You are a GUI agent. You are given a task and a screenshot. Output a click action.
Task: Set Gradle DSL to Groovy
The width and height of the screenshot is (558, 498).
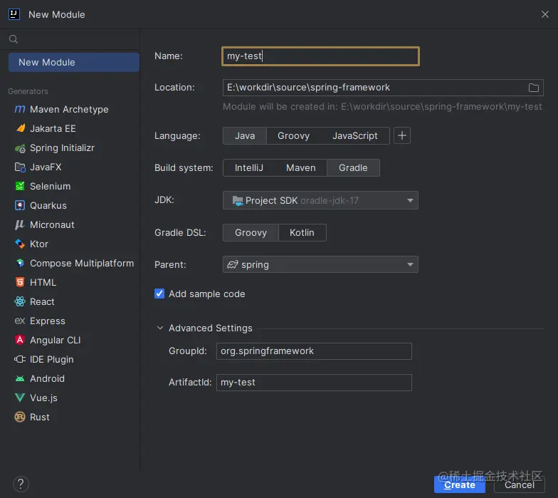coord(251,232)
